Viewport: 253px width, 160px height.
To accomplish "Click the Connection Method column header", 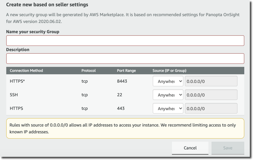I will [x=26, y=71].
